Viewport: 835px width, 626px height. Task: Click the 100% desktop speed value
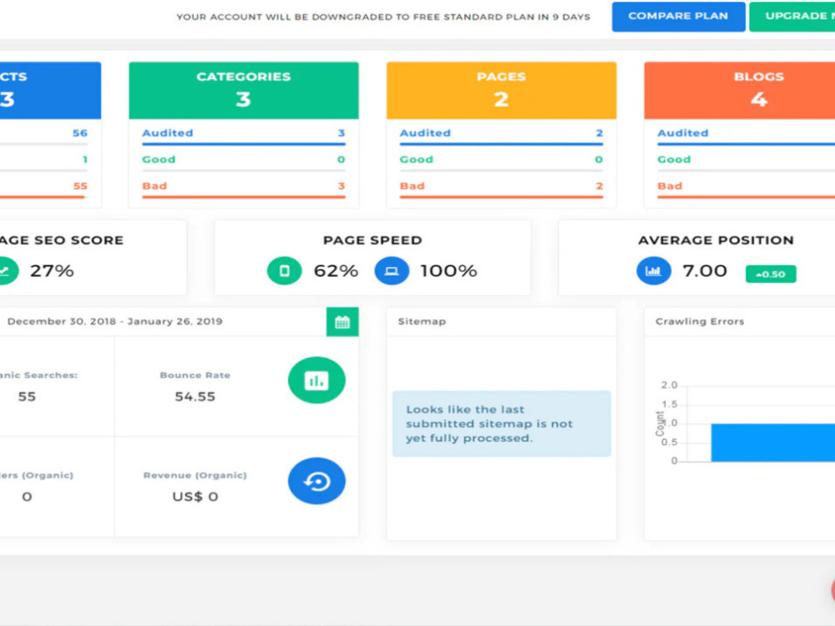(x=448, y=271)
